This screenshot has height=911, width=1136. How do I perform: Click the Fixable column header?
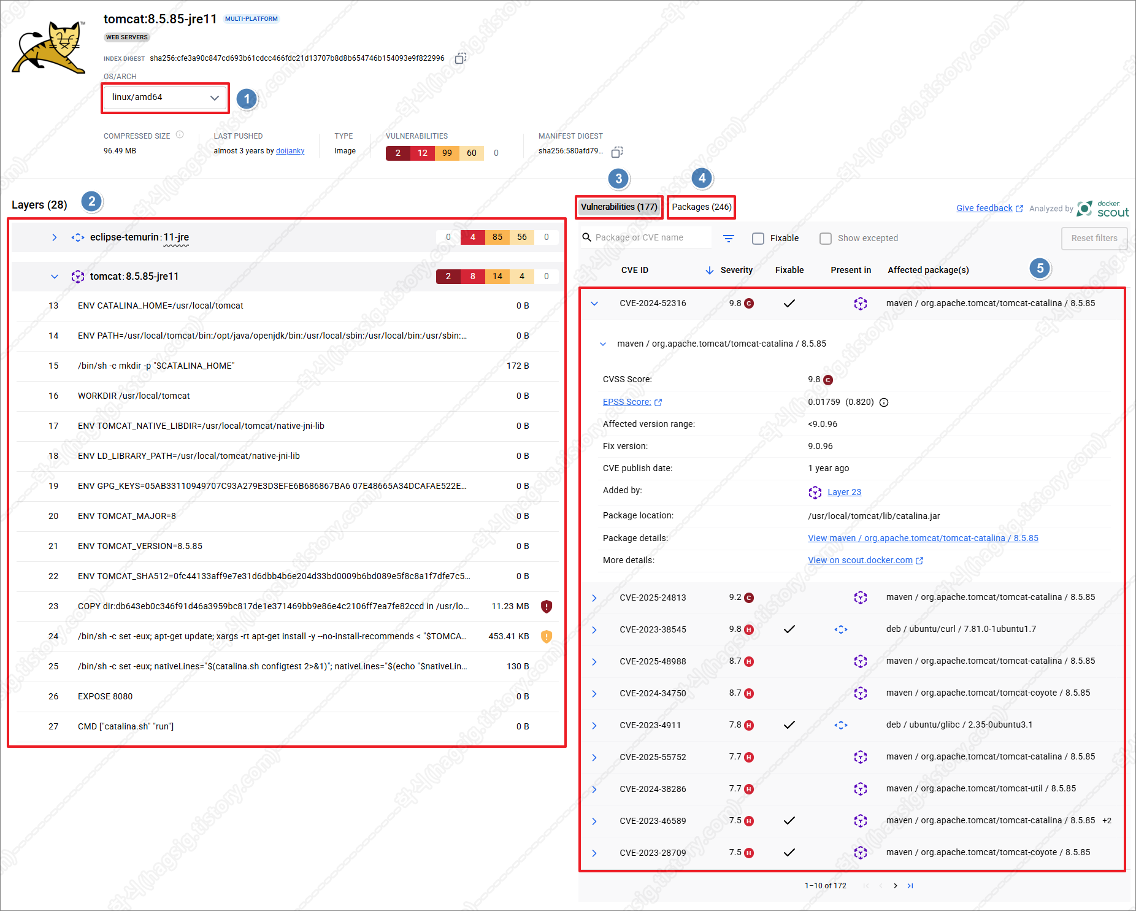point(789,271)
